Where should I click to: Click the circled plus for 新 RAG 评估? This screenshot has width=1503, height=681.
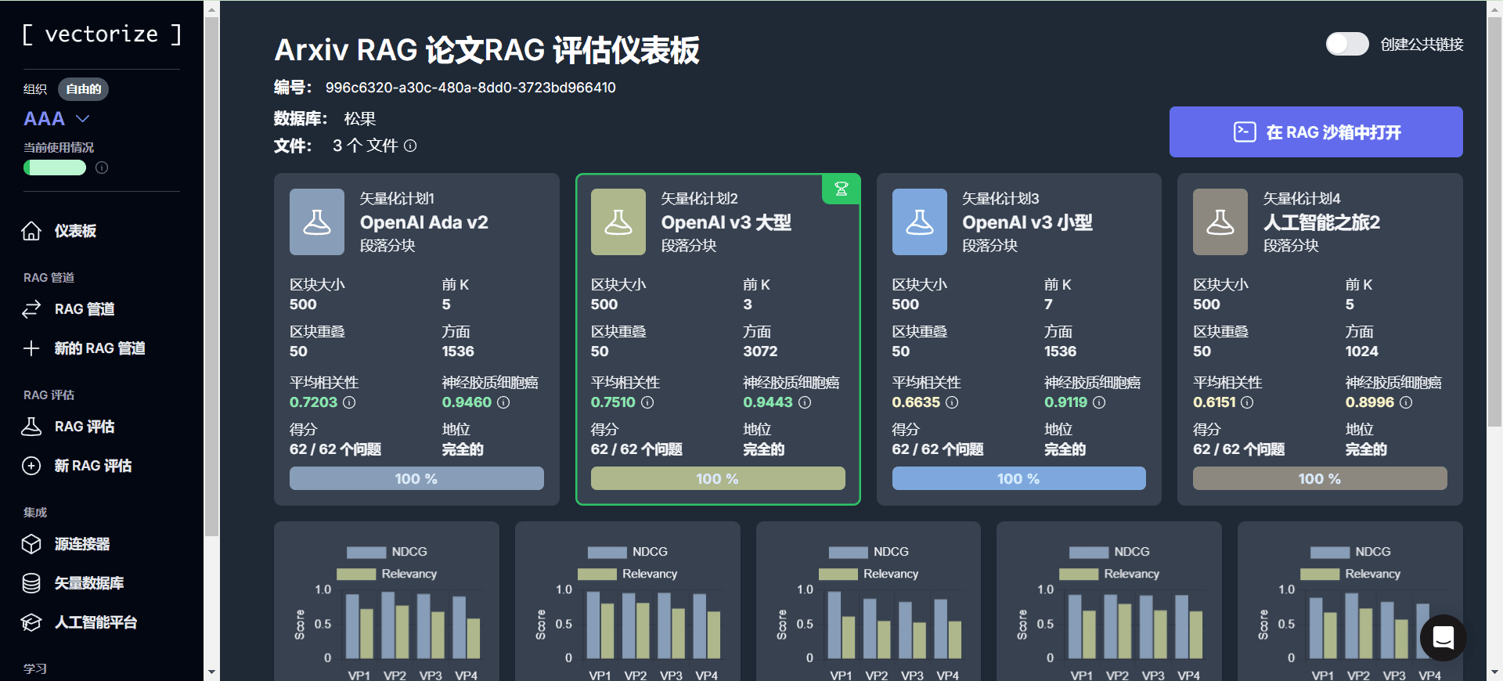pyautogui.click(x=31, y=466)
